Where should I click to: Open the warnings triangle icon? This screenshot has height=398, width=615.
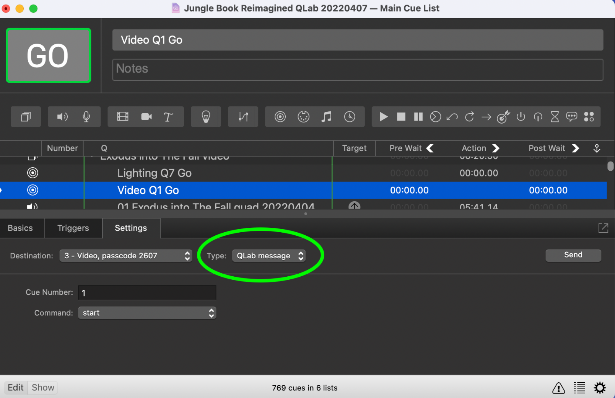coord(559,388)
